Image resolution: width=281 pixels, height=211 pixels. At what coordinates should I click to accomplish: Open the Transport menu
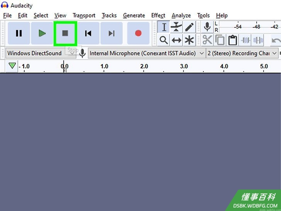pos(84,15)
